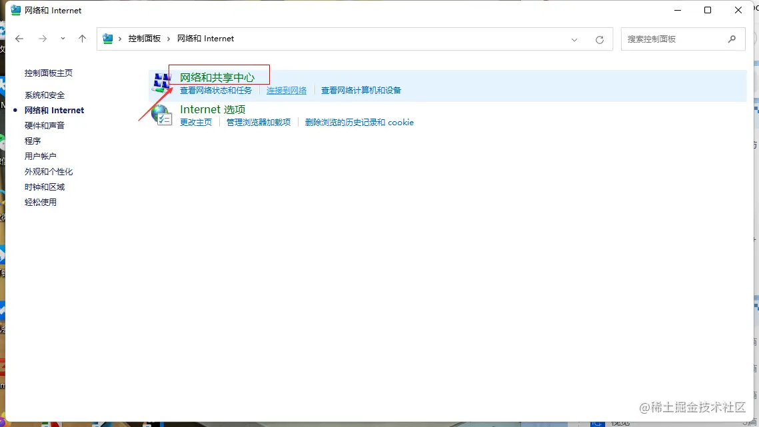Open 程序 category in sidebar
759x427 pixels.
(x=33, y=141)
